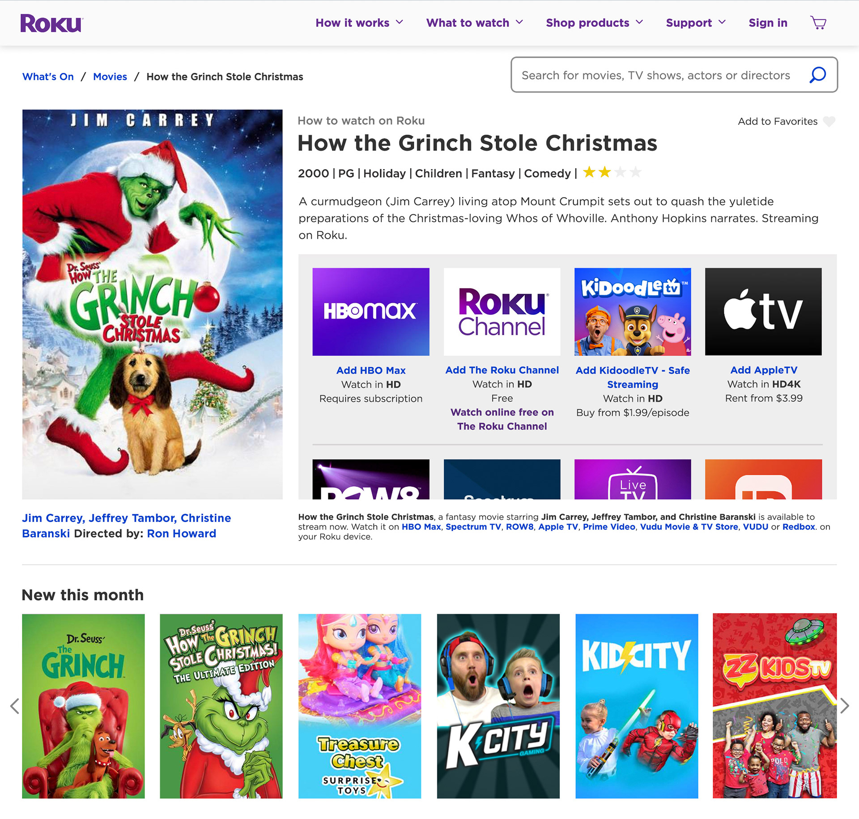Open the Roku Channel logo tile

(x=502, y=312)
